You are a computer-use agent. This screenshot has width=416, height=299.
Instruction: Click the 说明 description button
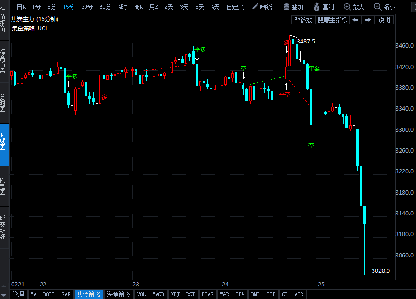click(385, 20)
